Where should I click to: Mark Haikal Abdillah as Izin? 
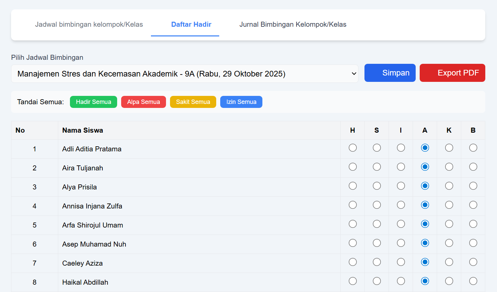[x=401, y=281]
